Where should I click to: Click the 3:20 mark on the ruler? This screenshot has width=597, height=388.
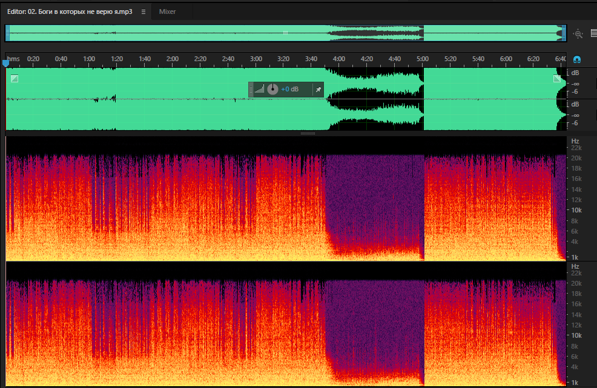tap(283, 59)
